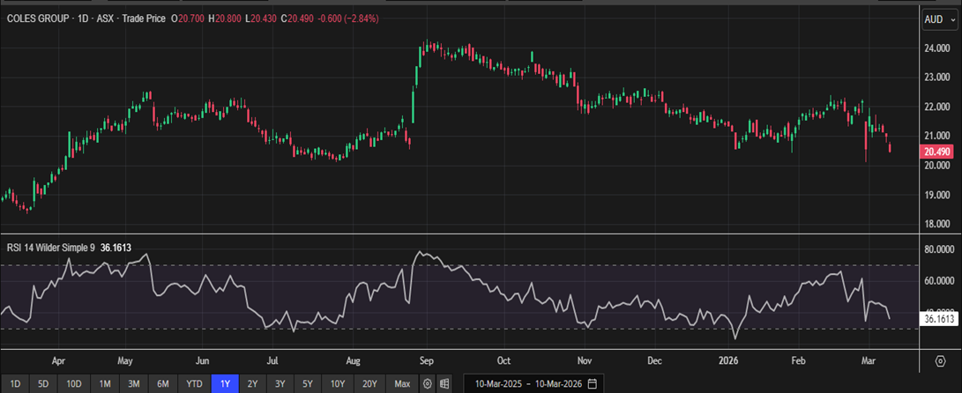Switch to the 5D time range
The width and height of the screenshot is (962, 393).
pyautogui.click(x=43, y=384)
